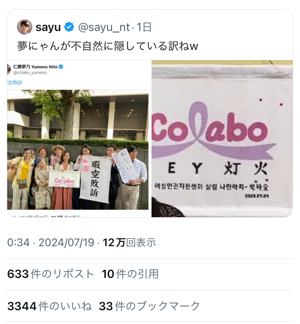Image resolution: width=300 pixels, height=324 pixels.
Task: Click the small Colabo sign in photo
Action: pos(64,179)
